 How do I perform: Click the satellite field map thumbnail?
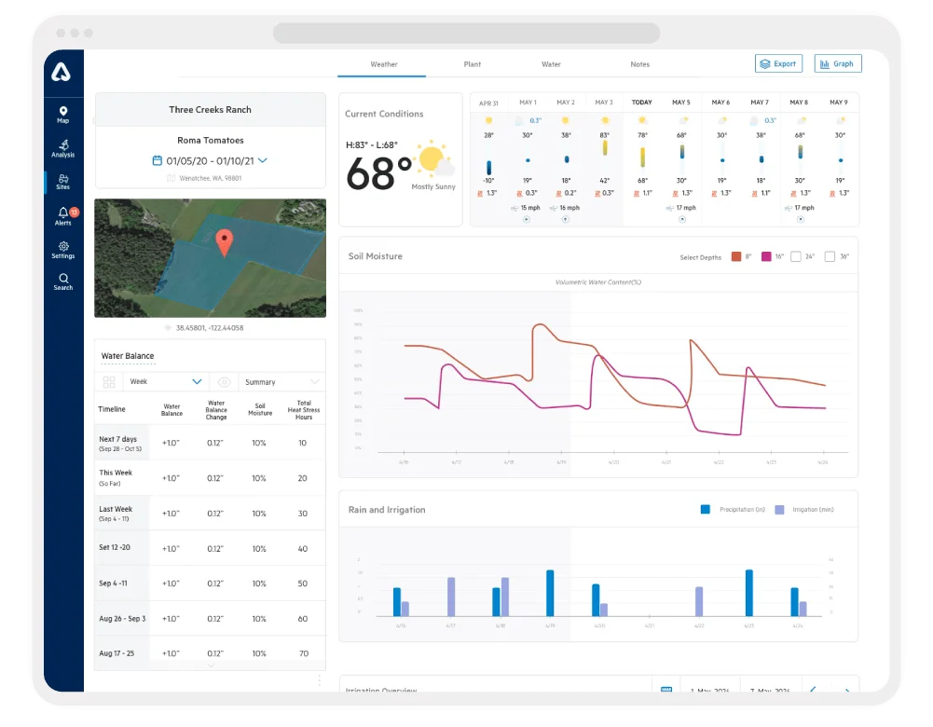[210, 258]
